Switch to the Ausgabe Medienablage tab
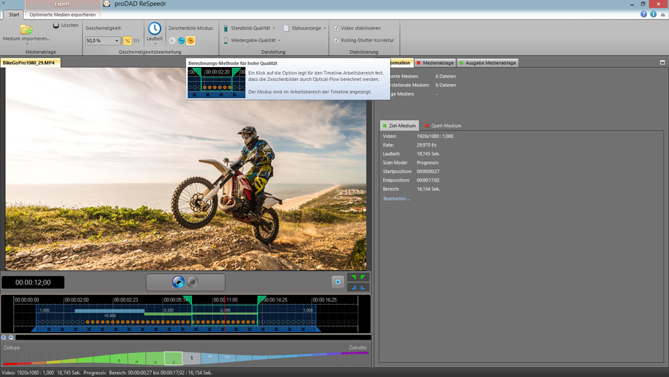The width and height of the screenshot is (669, 377). [x=488, y=63]
